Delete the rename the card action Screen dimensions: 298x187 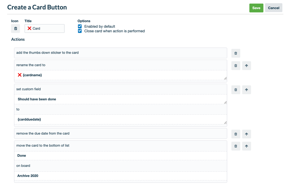(x=236, y=66)
